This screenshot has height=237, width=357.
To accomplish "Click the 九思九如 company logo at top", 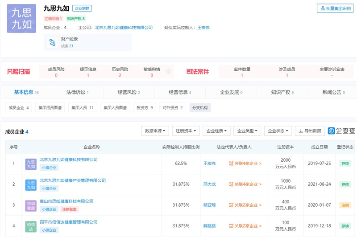I will [21, 19].
